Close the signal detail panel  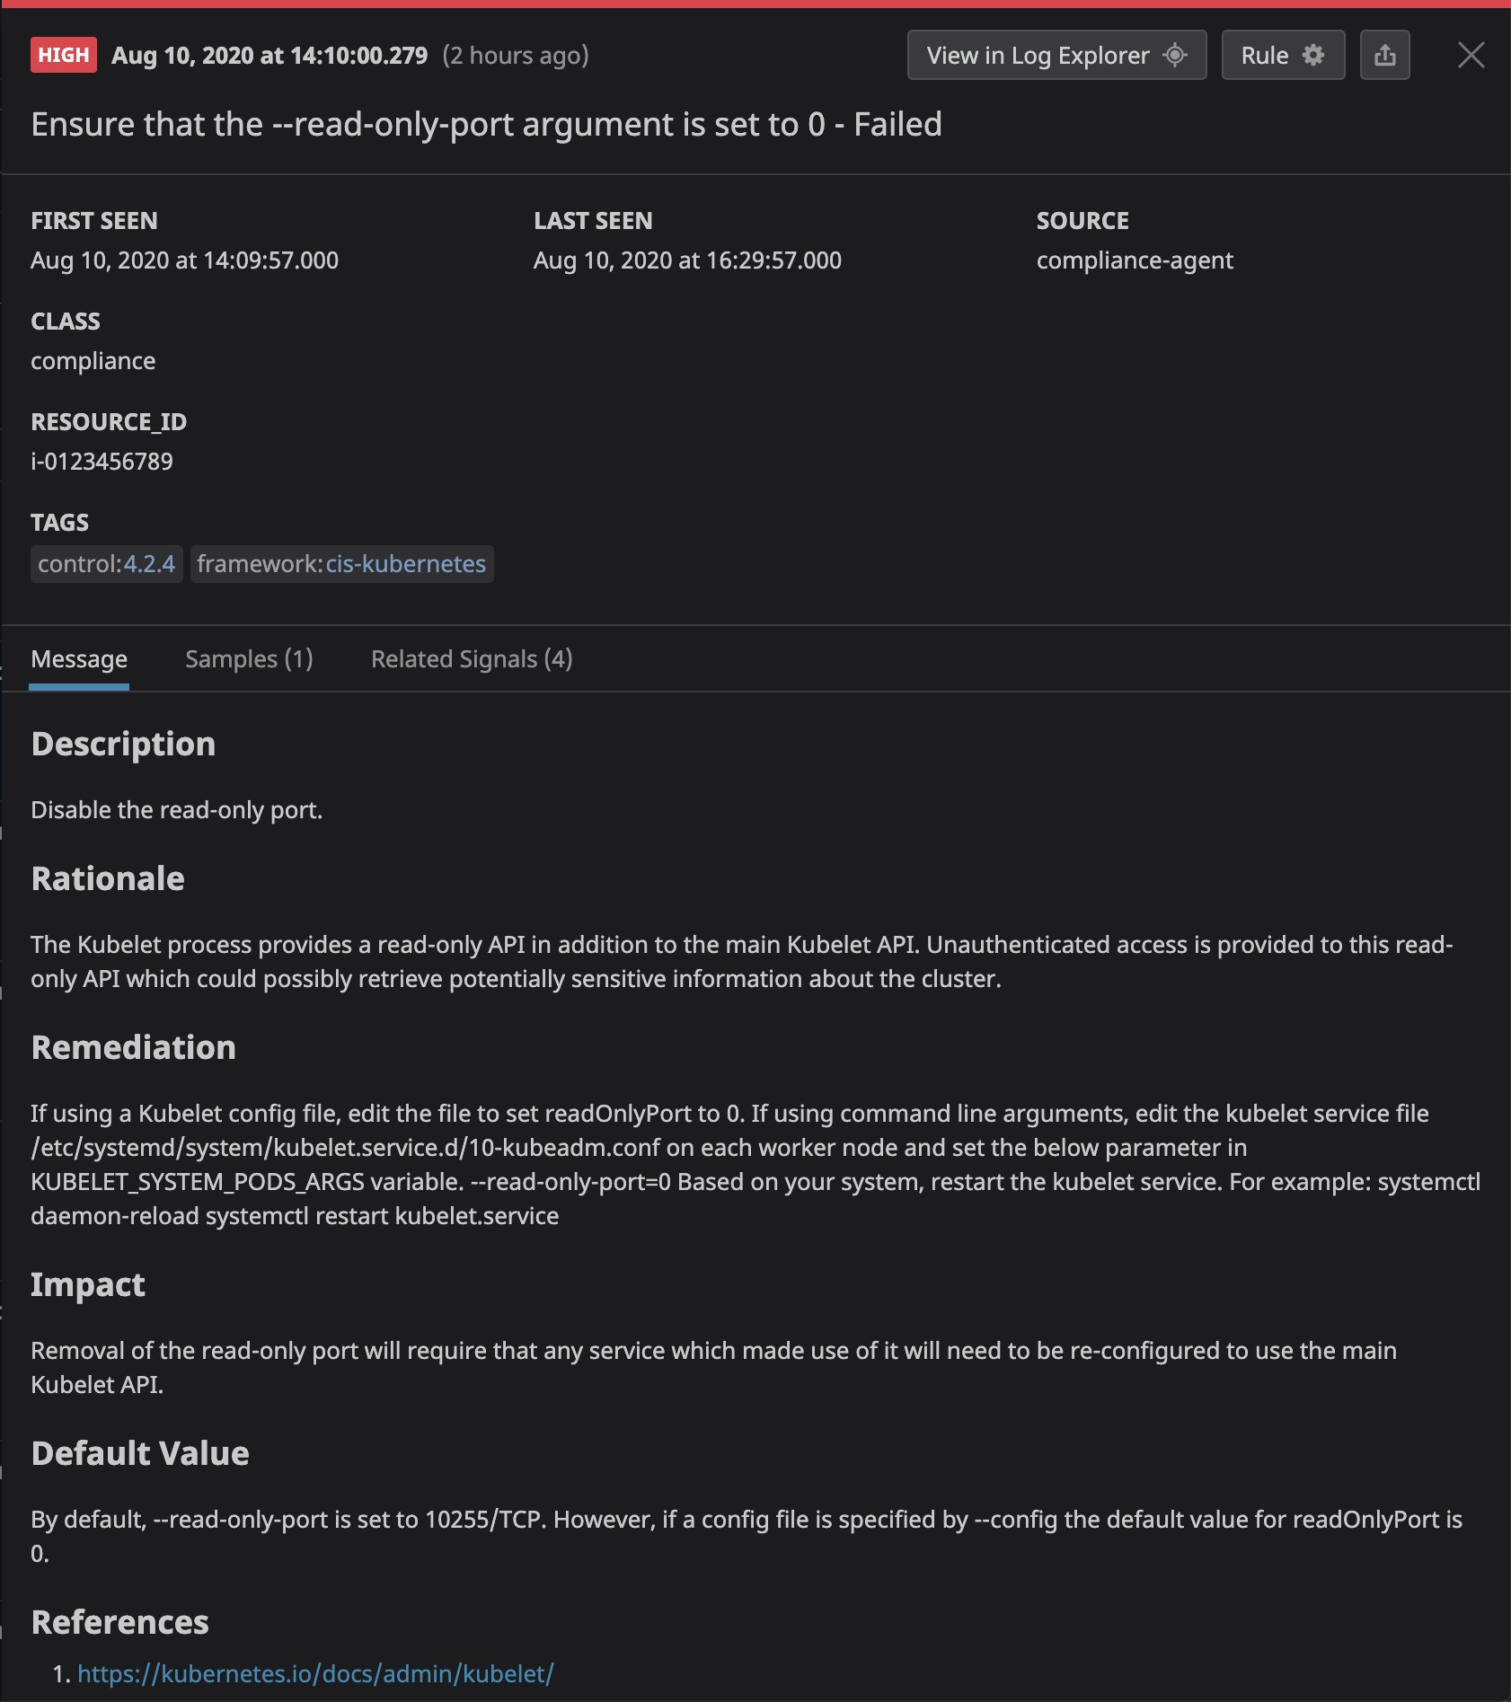pos(1471,55)
